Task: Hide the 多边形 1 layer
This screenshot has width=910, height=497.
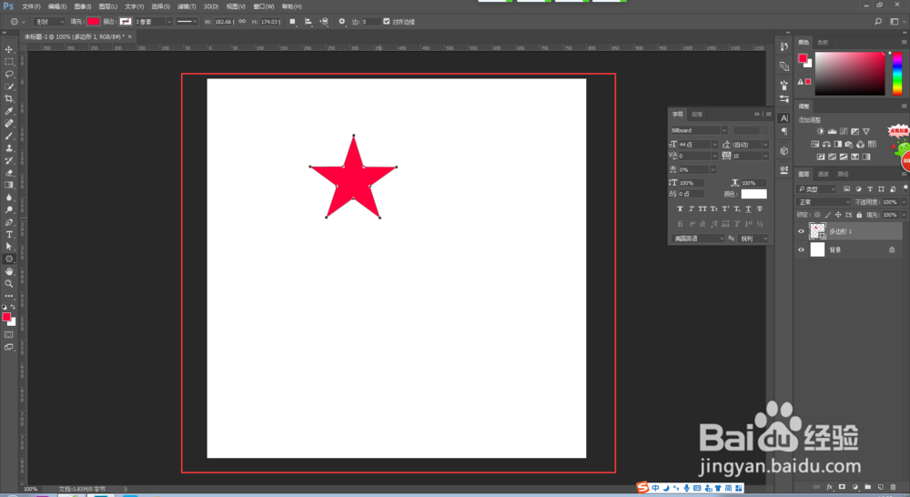Action: 801,231
